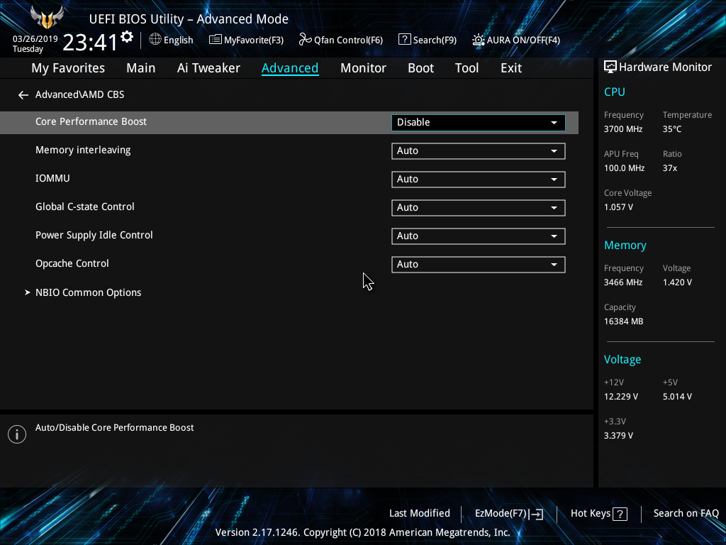
Task: Open Memory interleaving dropdown
Action: pyautogui.click(x=479, y=150)
